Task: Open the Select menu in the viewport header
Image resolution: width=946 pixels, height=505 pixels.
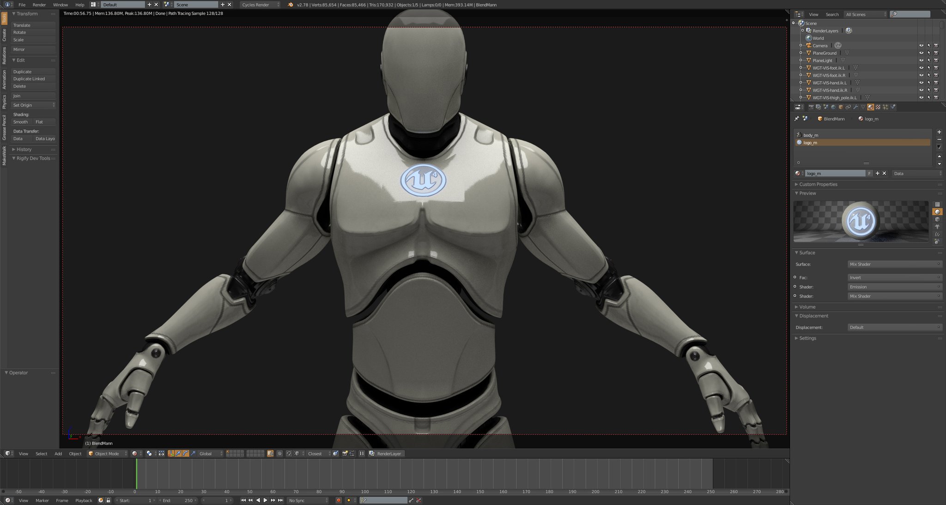Action: 41,454
